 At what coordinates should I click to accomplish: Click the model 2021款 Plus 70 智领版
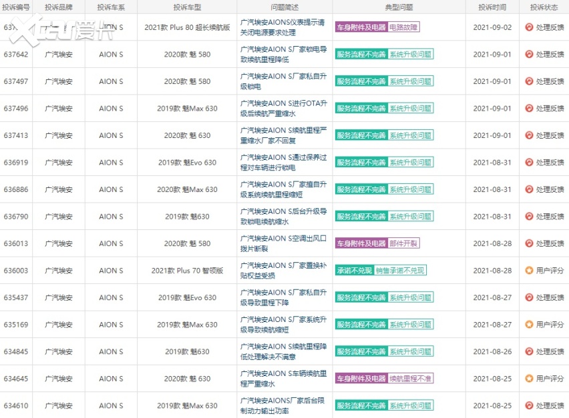(187, 271)
